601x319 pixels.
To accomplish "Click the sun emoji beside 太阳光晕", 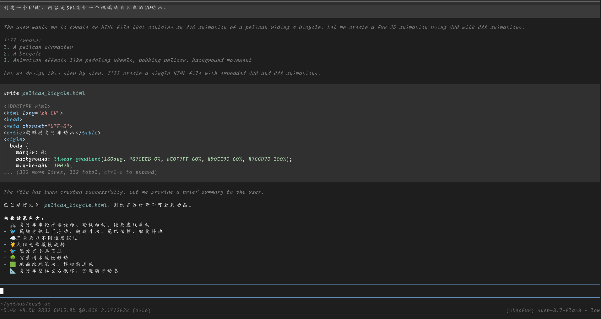I will 13,245.
